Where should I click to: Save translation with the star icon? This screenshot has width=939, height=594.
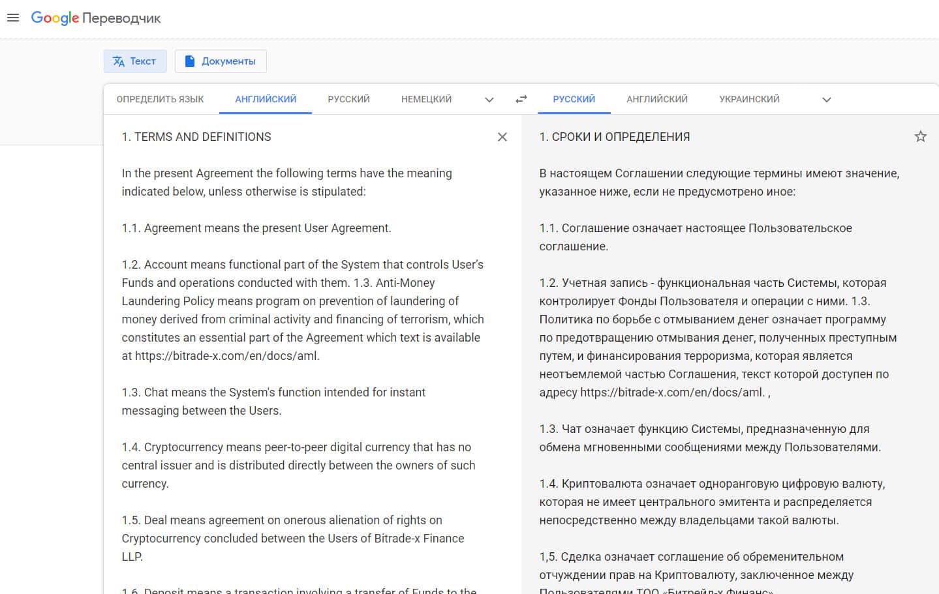coord(920,137)
